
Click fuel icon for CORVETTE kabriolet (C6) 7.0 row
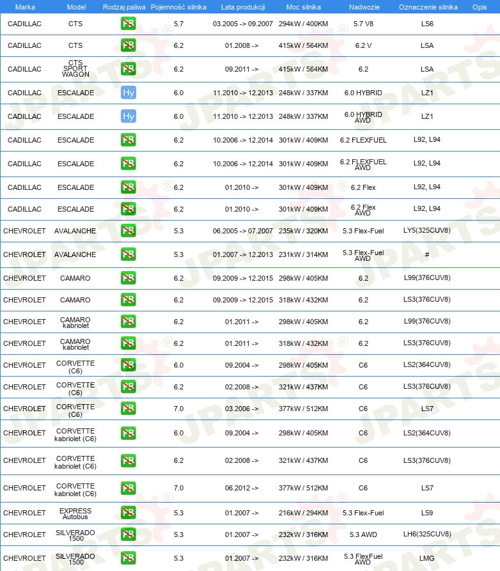point(128,488)
